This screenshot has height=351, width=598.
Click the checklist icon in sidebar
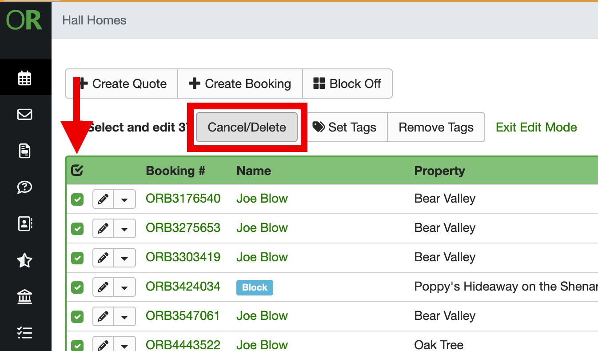coord(25,332)
